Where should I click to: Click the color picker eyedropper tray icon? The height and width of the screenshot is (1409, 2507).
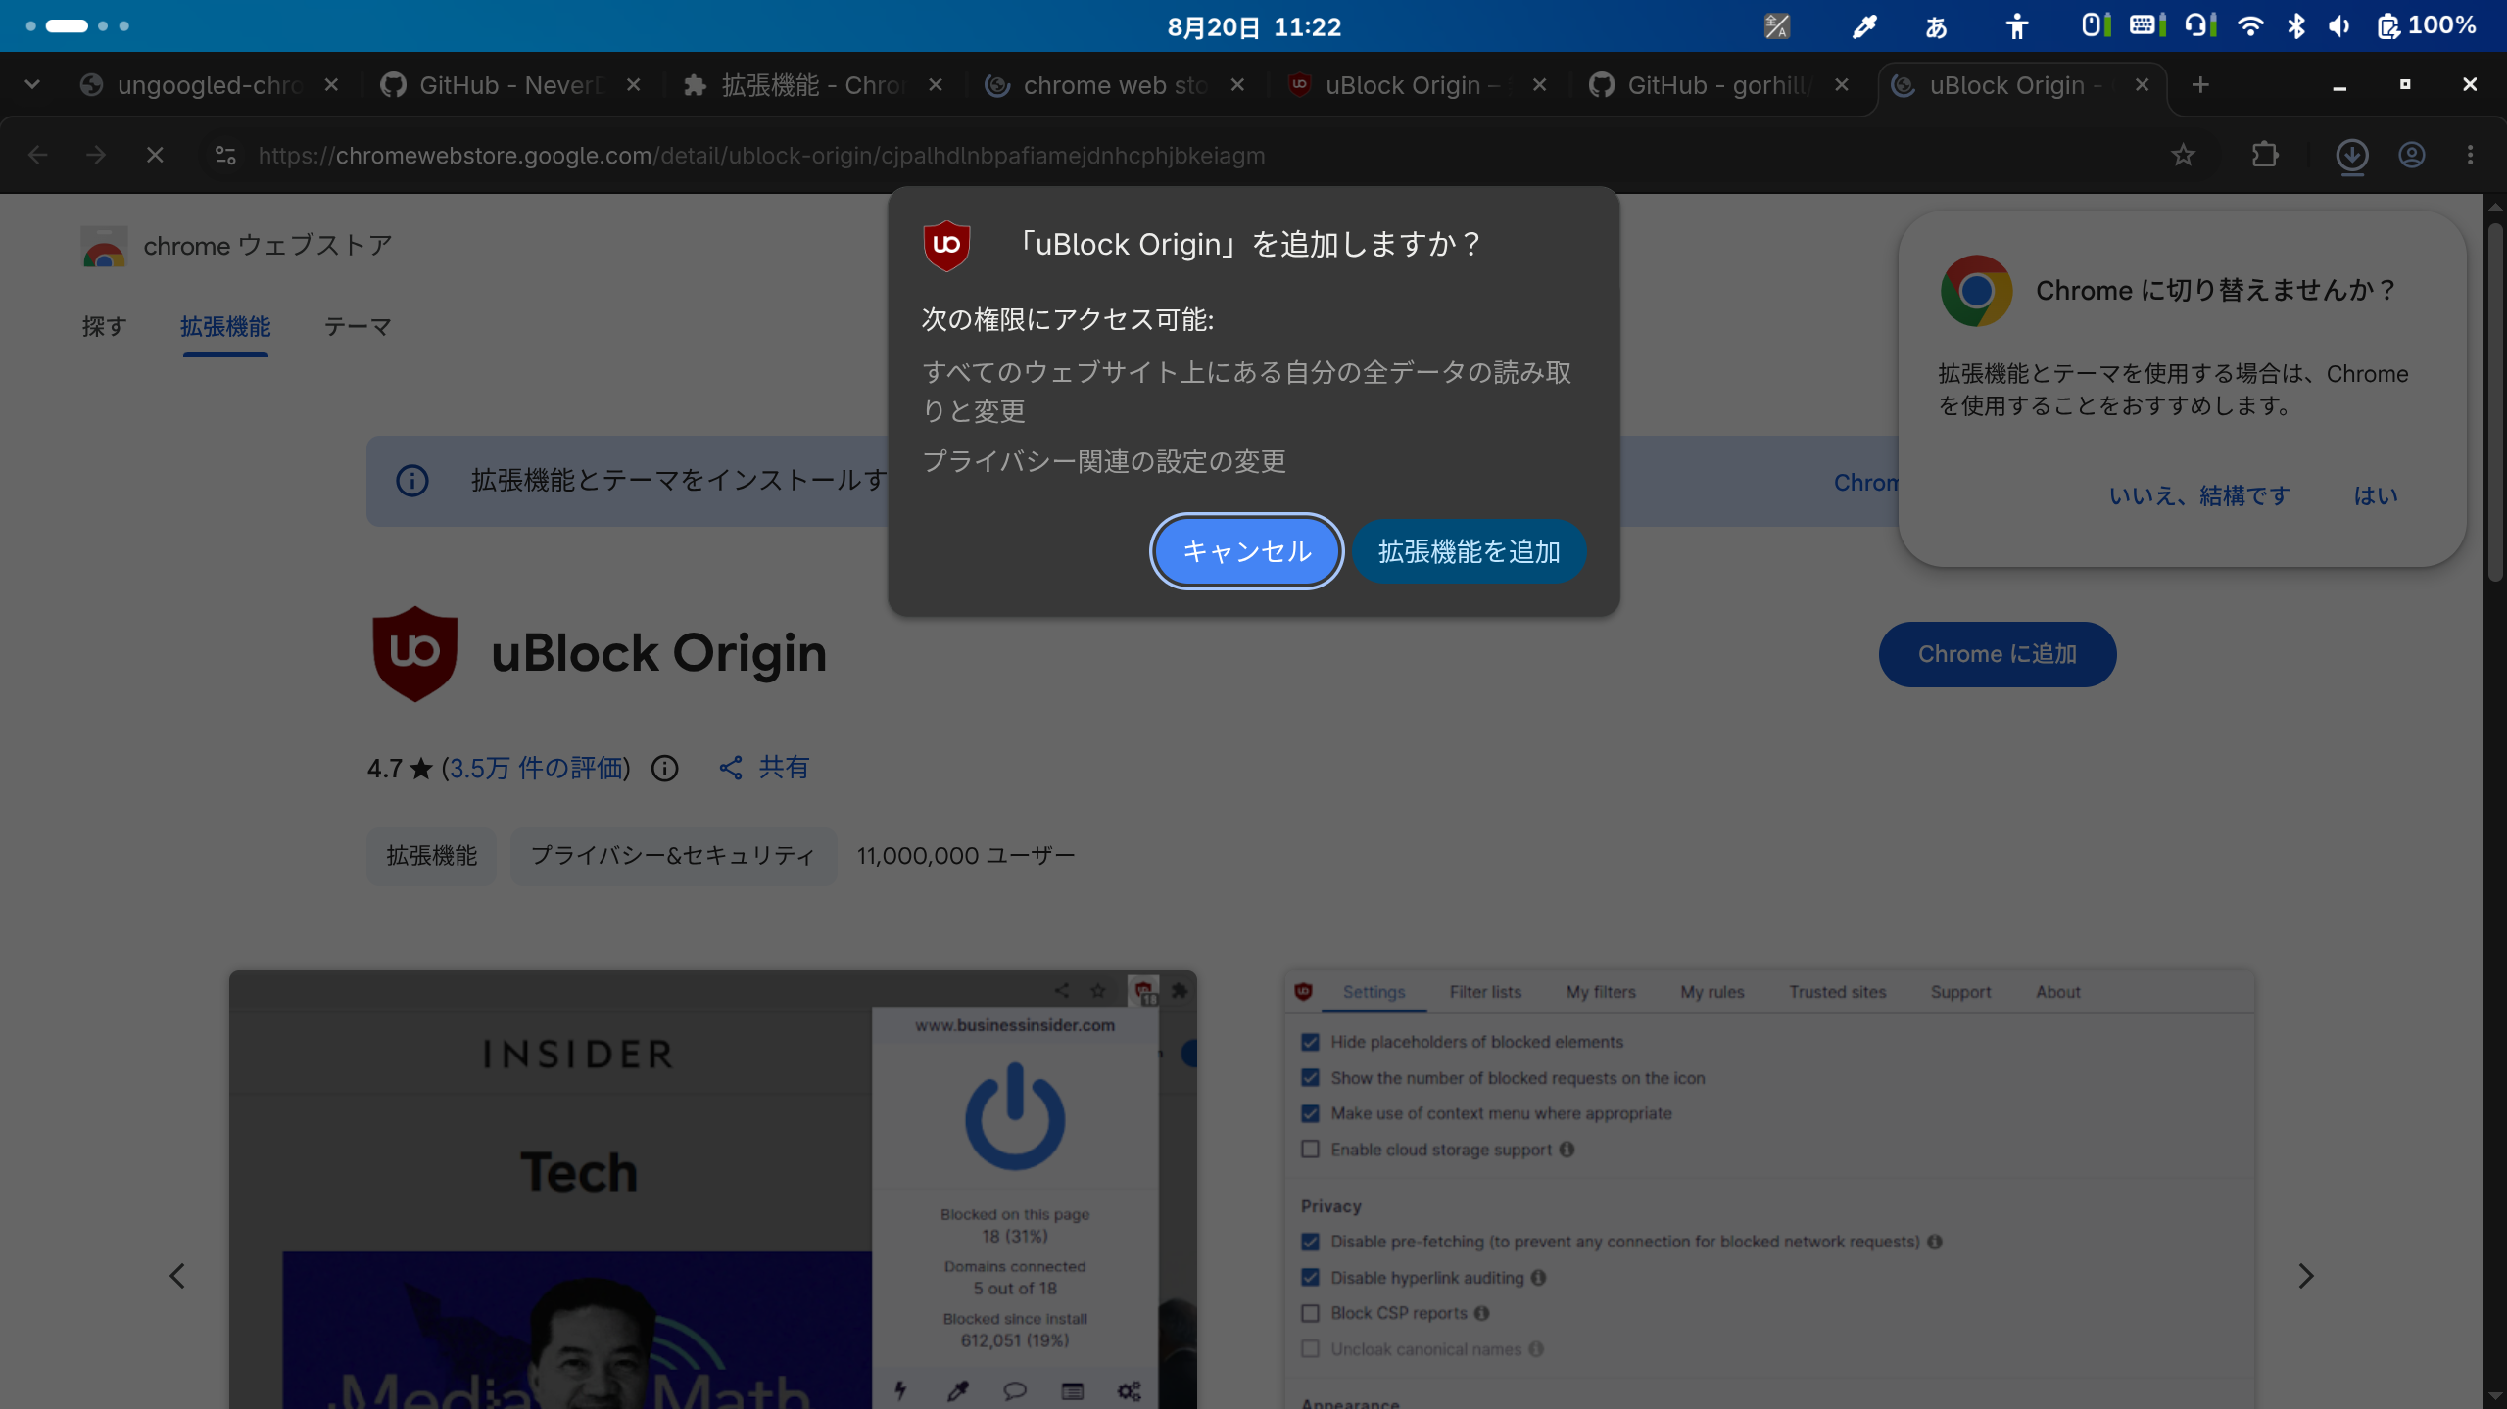[x=1864, y=26]
